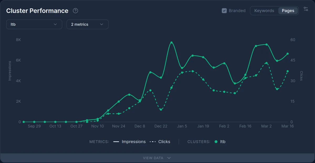
Task: Open the 2 metrics dropdown
Action: point(87,24)
